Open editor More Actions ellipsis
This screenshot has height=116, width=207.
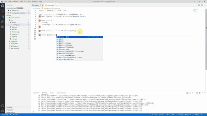click(204, 5)
